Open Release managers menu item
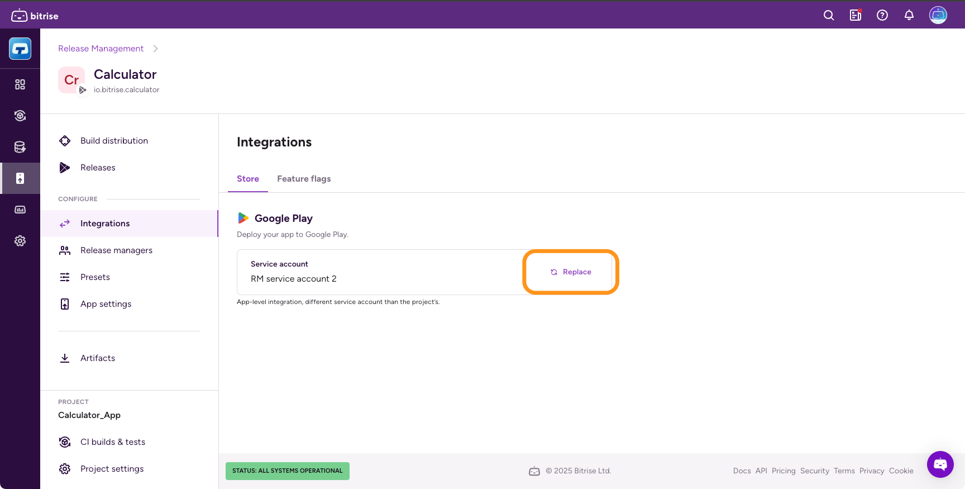The height and width of the screenshot is (489, 965). pos(116,250)
